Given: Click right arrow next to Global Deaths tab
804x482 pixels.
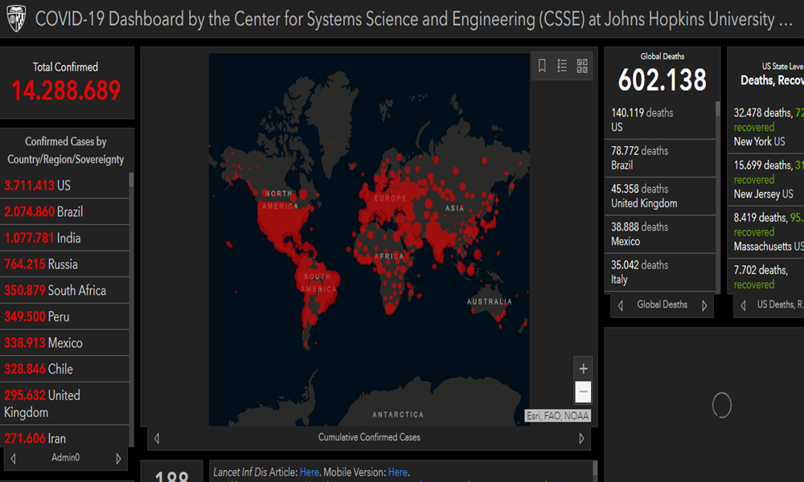Looking at the screenshot, I should 704,305.
